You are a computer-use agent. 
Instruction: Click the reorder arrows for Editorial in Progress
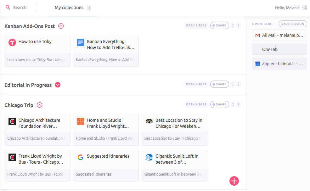pos(233,84)
